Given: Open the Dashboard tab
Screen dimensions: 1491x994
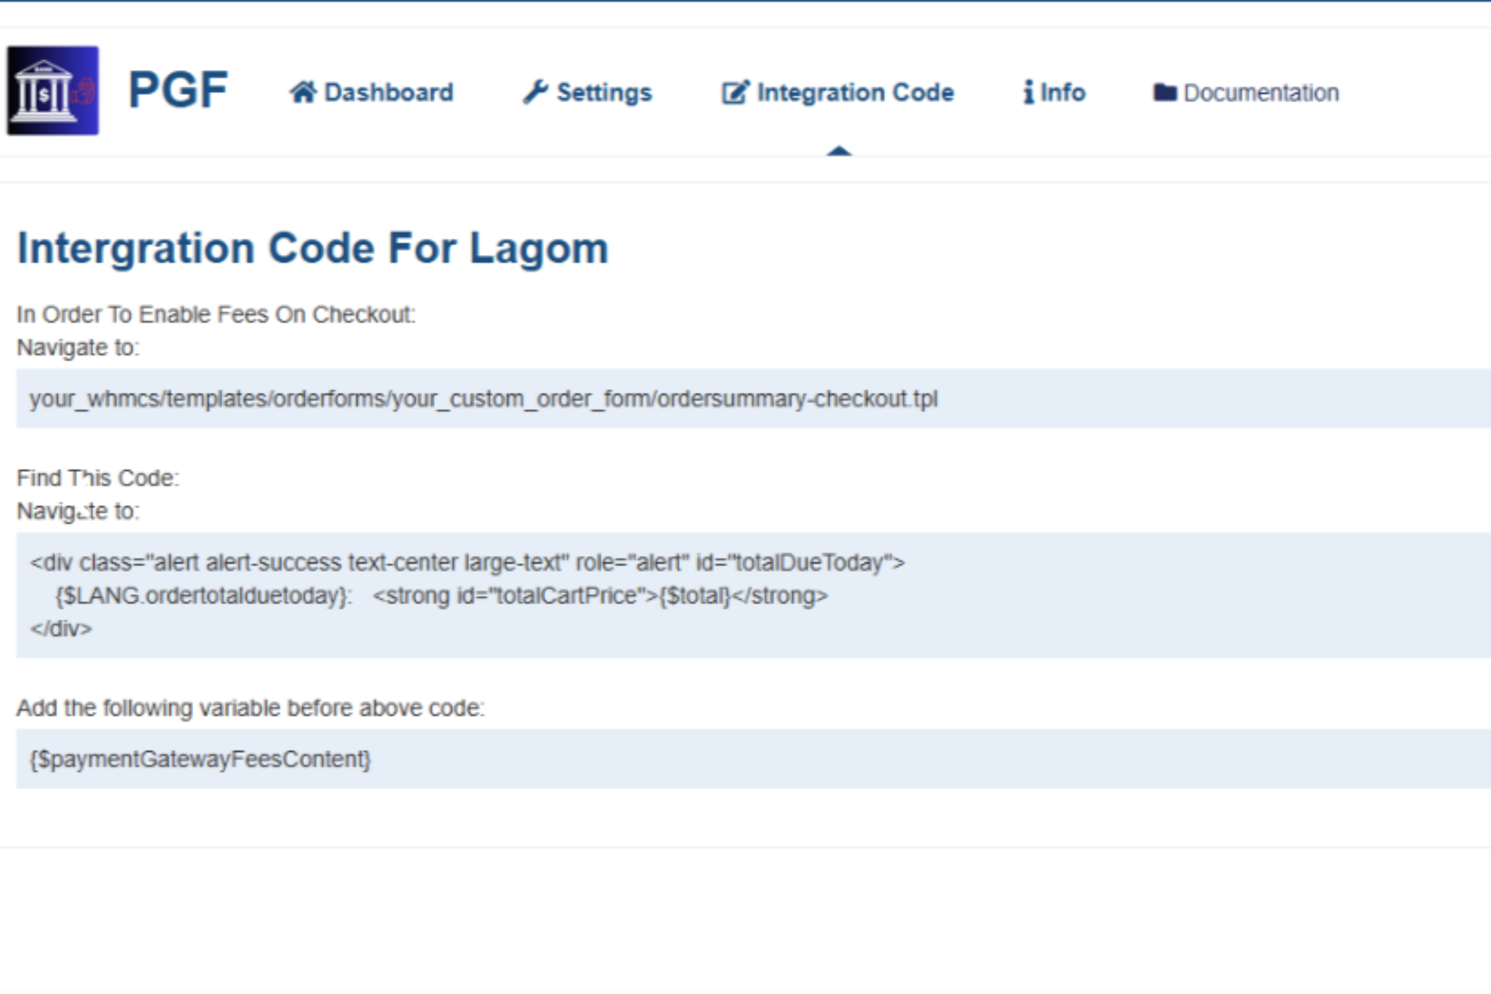Looking at the screenshot, I should tap(388, 93).
